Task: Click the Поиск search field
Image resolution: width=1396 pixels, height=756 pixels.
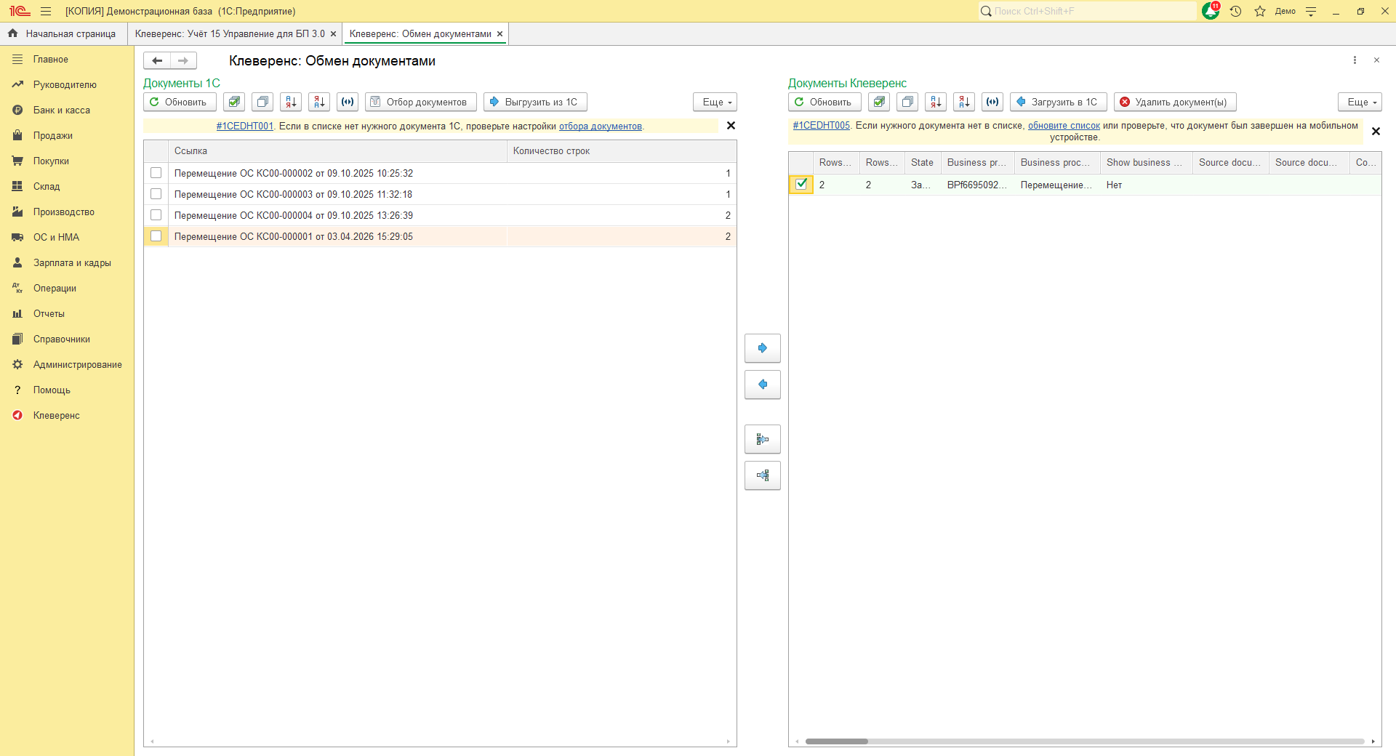Action: click(x=1087, y=11)
